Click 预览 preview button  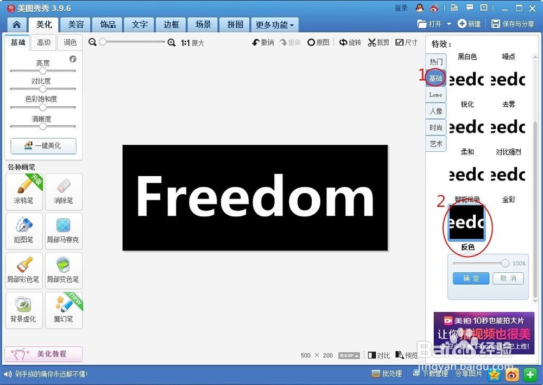click(407, 355)
